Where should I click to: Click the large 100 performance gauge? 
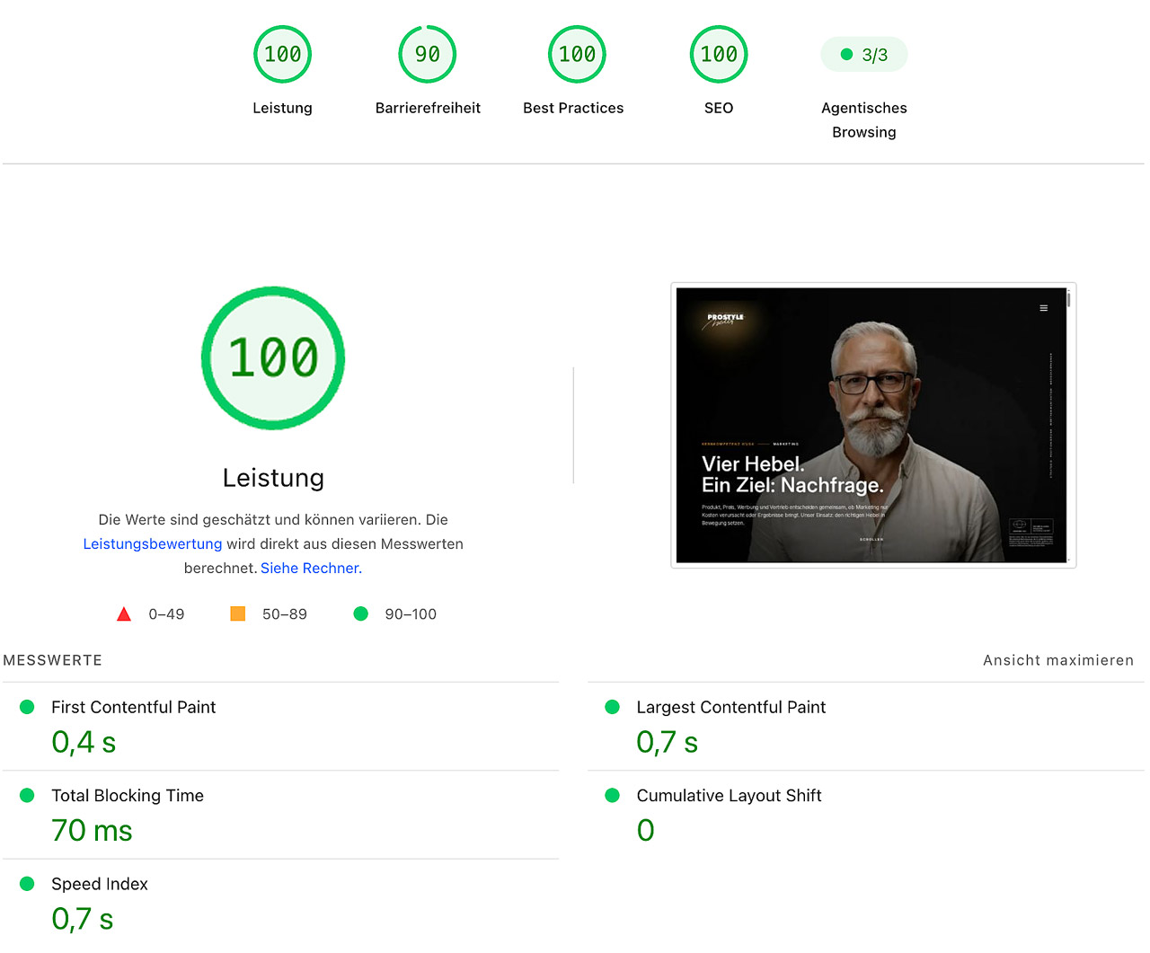click(x=273, y=358)
